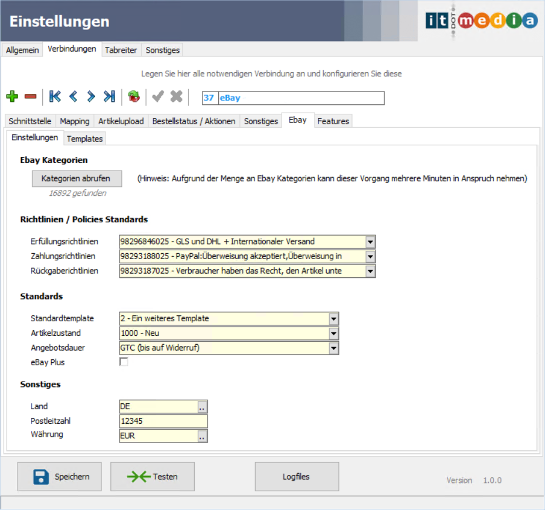The height and width of the screenshot is (510, 545).
Task: Click the checkmark confirm changes icon
Action: coord(158,97)
